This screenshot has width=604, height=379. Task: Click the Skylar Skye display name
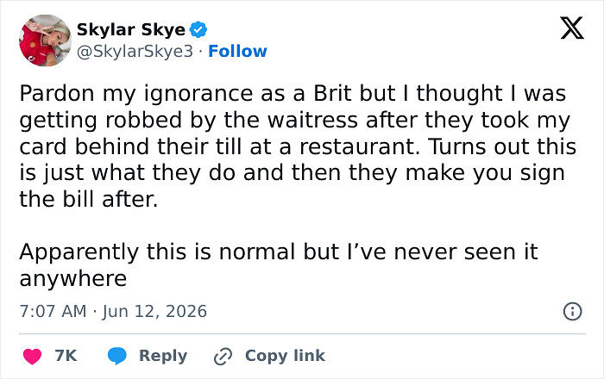point(131,29)
